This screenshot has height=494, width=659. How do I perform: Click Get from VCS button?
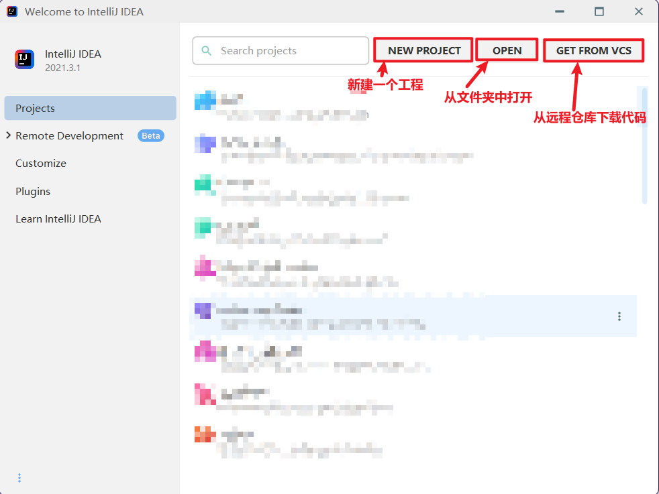[x=593, y=50]
